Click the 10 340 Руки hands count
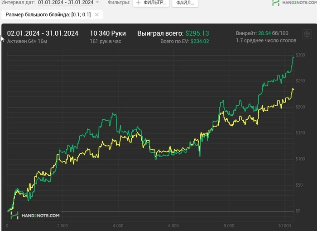This screenshot has height=231, width=317. 108,33
